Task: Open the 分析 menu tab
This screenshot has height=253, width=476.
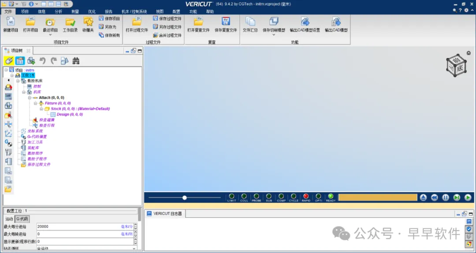Action: pos(58,11)
